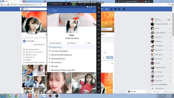Open chat with Lèo Kim Hà in contacts sidebar
174x98 pixels.
pyautogui.click(x=161, y=37)
